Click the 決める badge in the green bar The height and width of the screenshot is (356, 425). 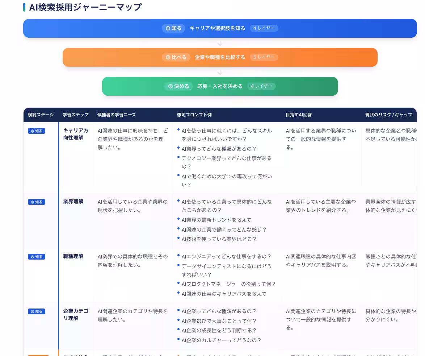click(x=178, y=86)
